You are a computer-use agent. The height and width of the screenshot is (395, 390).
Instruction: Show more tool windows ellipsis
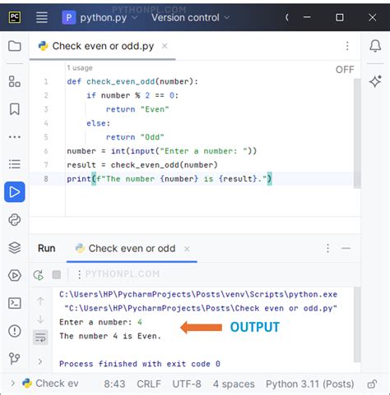[15, 136]
